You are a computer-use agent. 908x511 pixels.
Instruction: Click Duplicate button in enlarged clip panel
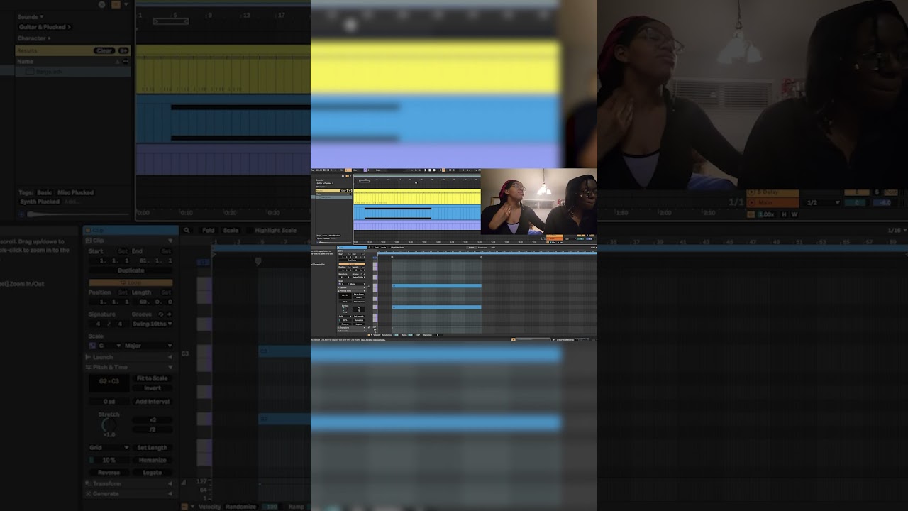click(131, 270)
